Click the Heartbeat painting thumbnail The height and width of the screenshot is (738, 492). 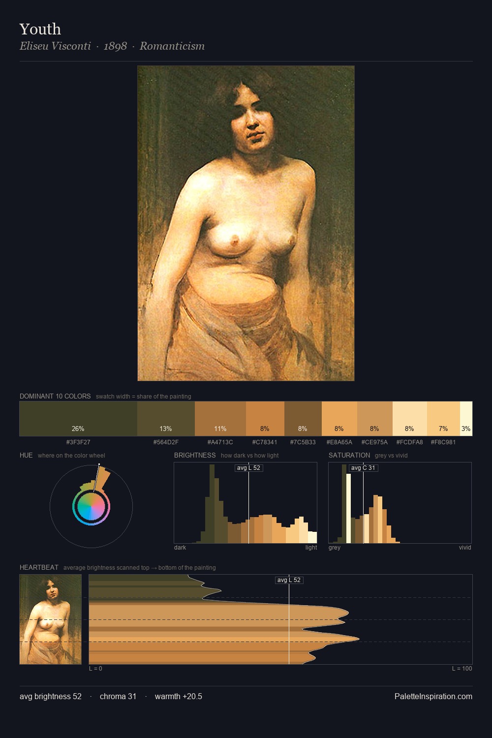(50, 619)
